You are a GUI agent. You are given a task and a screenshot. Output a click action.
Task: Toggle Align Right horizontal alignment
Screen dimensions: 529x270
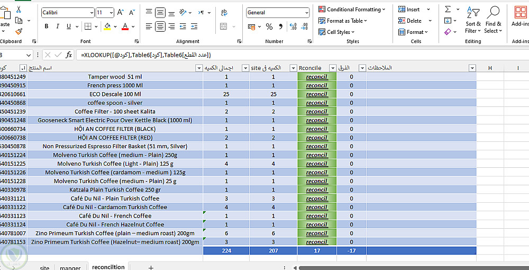tap(171, 26)
